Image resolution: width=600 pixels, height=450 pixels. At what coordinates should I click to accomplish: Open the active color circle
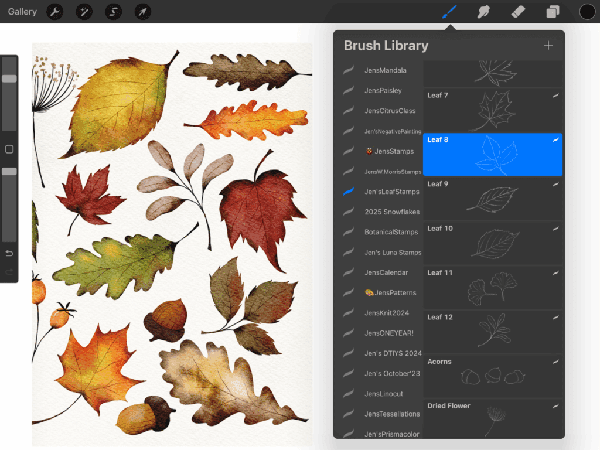coord(587,12)
